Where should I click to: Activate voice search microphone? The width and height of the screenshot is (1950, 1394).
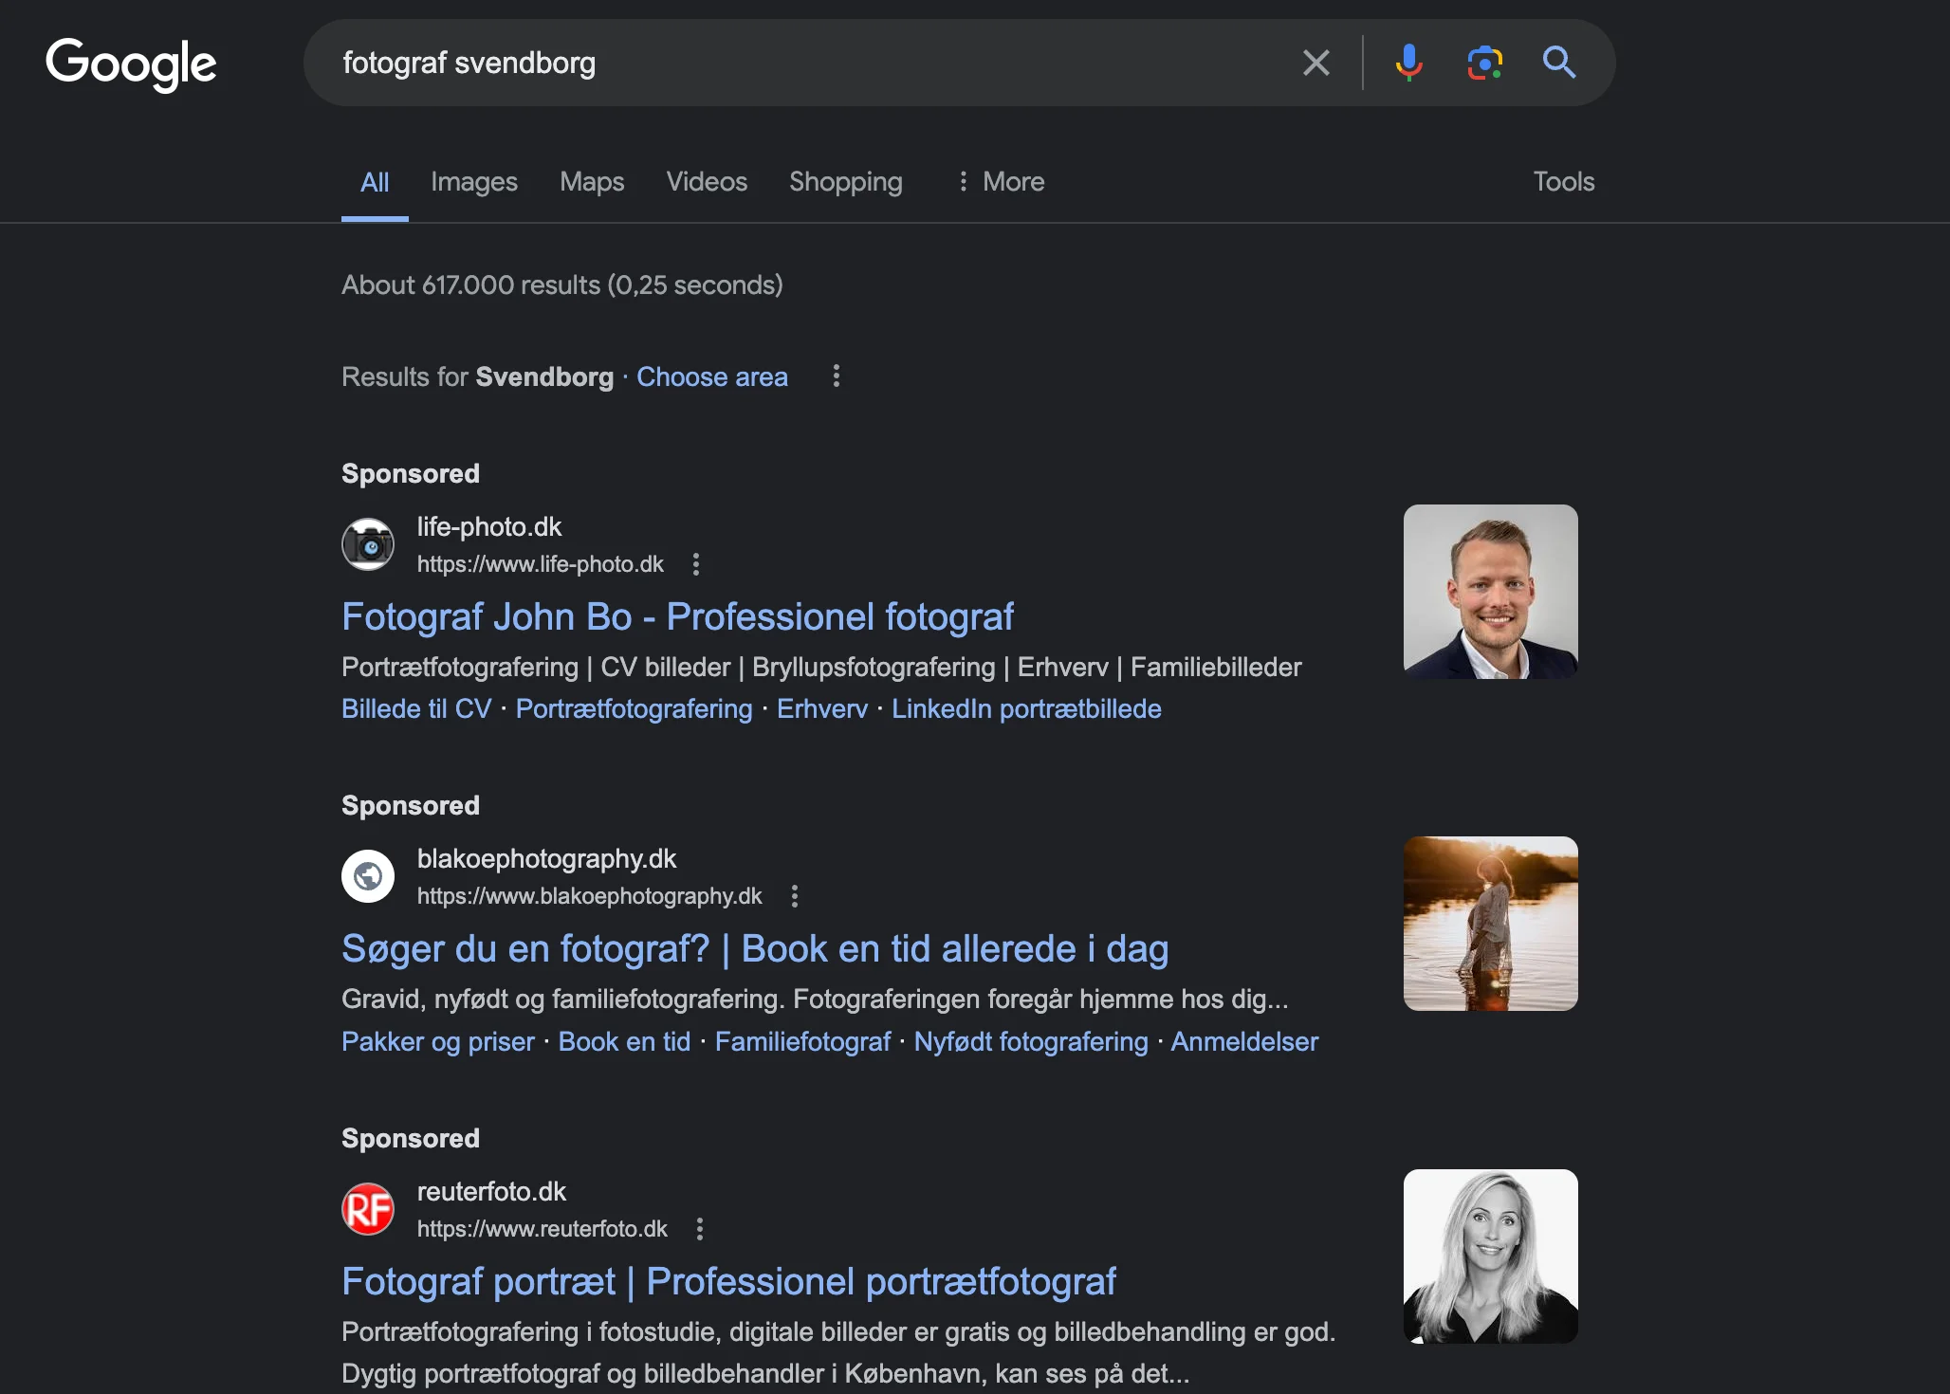coord(1408,63)
